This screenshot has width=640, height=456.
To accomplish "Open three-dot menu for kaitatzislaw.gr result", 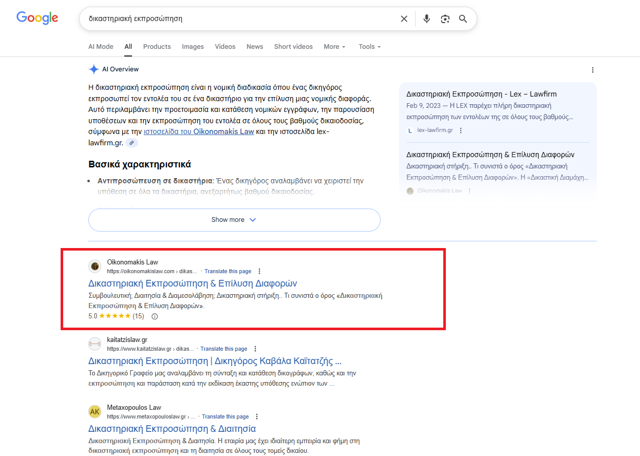I will click(255, 349).
